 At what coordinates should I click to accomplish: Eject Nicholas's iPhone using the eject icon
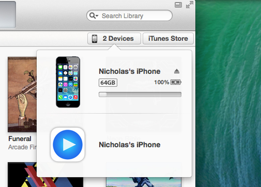coord(177,71)
